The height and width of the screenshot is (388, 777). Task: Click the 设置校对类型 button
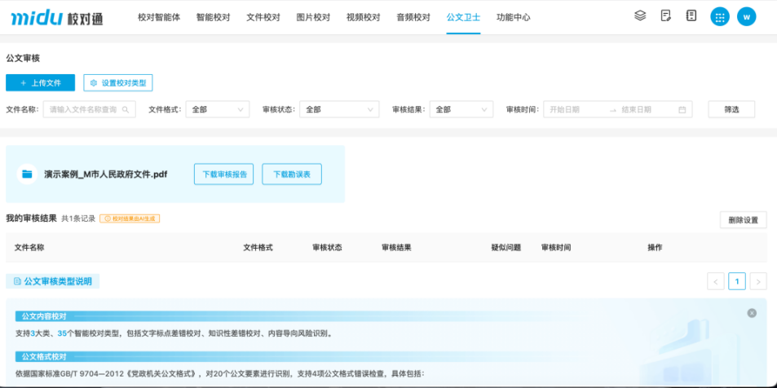pos(118,82)
